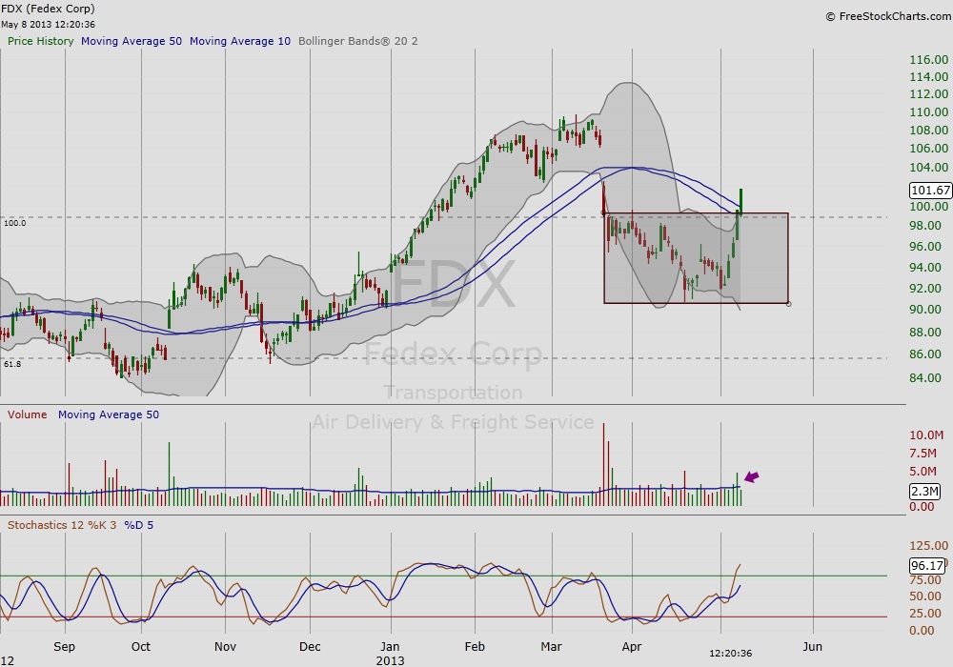Click the Feb label on the time axis
The width and height of the screenshot is (953, 667).
pyautogui.click(x=475, y=646)
